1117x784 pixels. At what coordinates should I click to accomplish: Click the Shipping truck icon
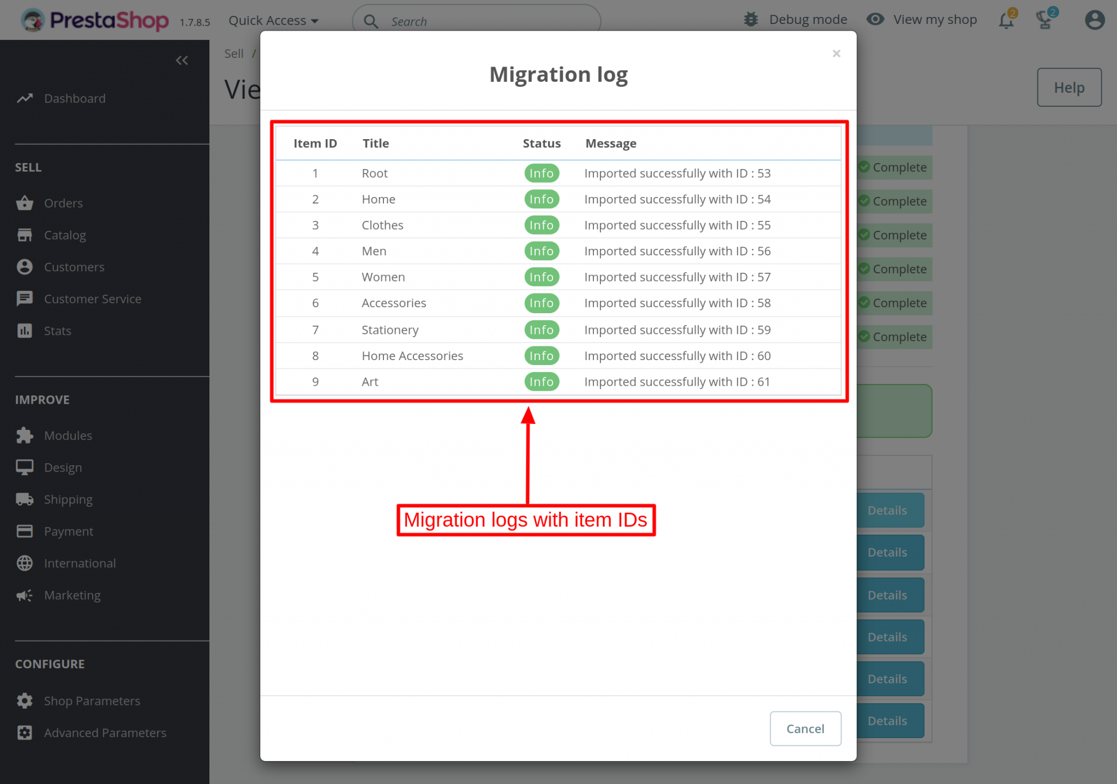click(25, 499)
